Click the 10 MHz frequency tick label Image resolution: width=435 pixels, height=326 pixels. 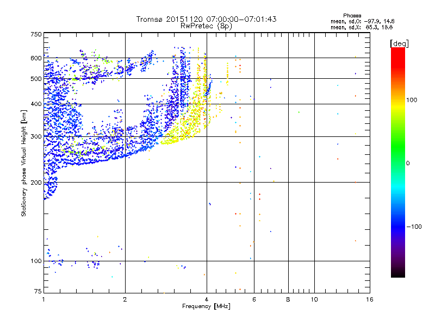point(314,299)
